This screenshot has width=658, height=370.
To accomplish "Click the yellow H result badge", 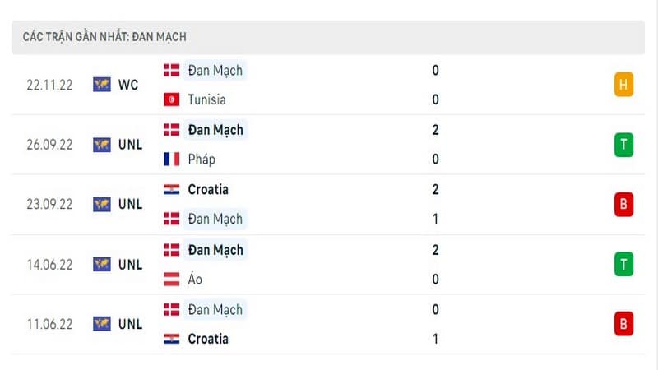I will [x=623, y=85].
